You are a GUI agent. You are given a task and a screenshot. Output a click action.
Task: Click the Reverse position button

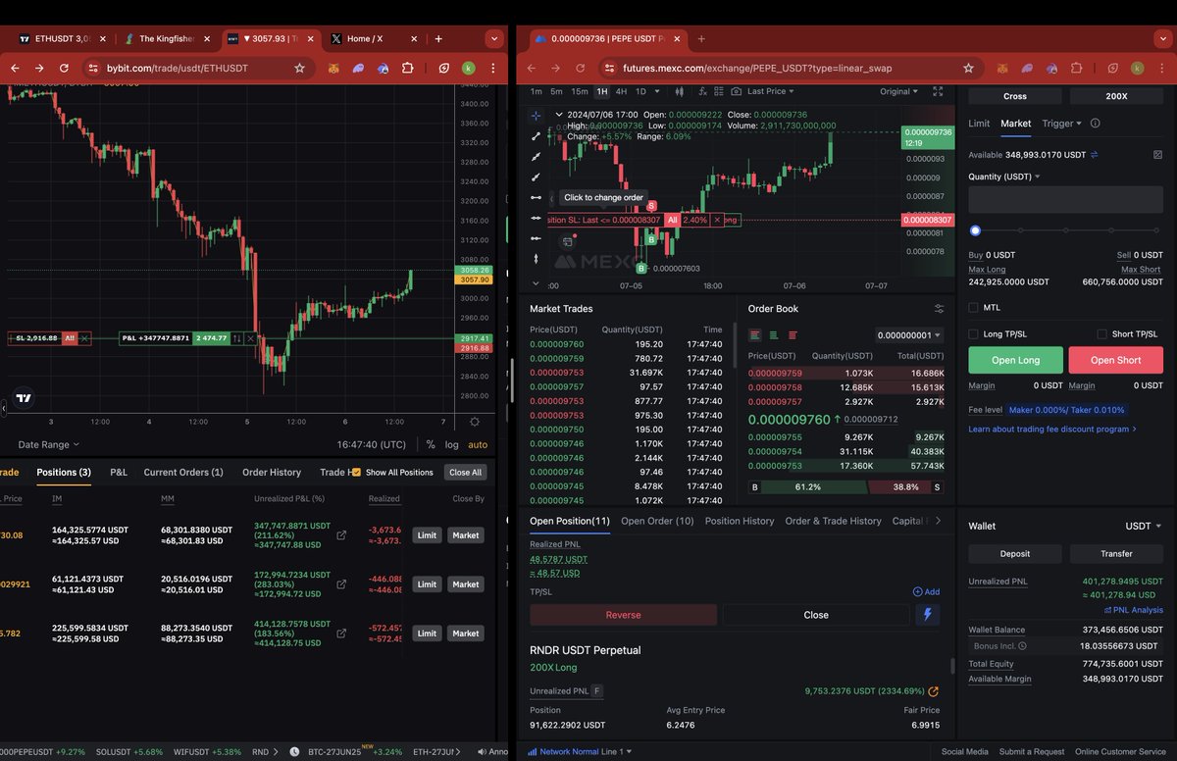point(623,615)
